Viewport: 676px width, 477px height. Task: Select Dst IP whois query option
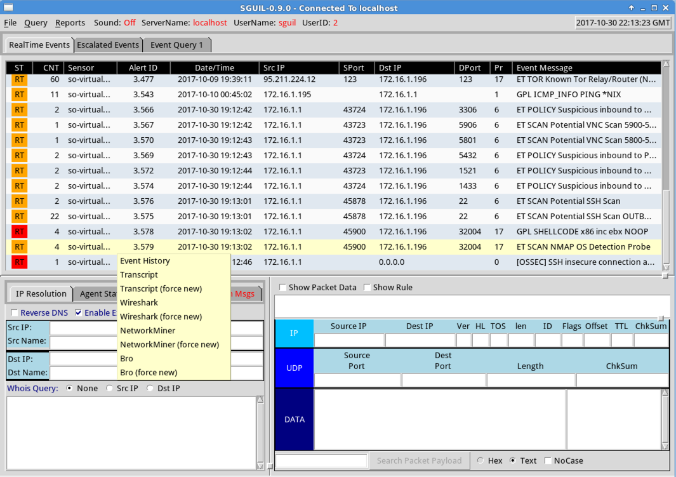pos(150,389)
